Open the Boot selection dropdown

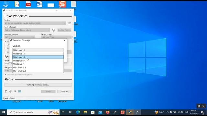point(27,30)
